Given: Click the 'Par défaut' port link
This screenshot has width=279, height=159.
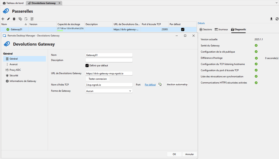Looking at the screenshot, I should click(x=150, y=85).
